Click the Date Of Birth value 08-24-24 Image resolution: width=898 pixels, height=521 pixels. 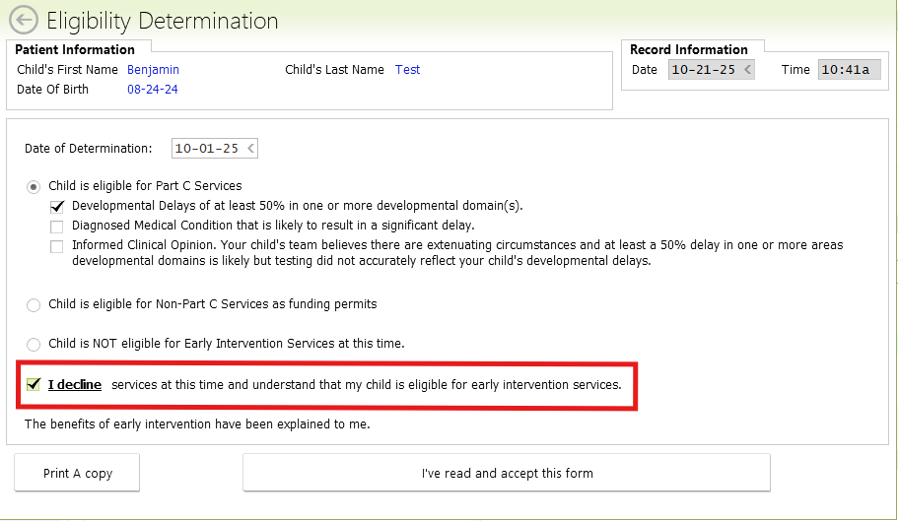[x=152, y=90]
